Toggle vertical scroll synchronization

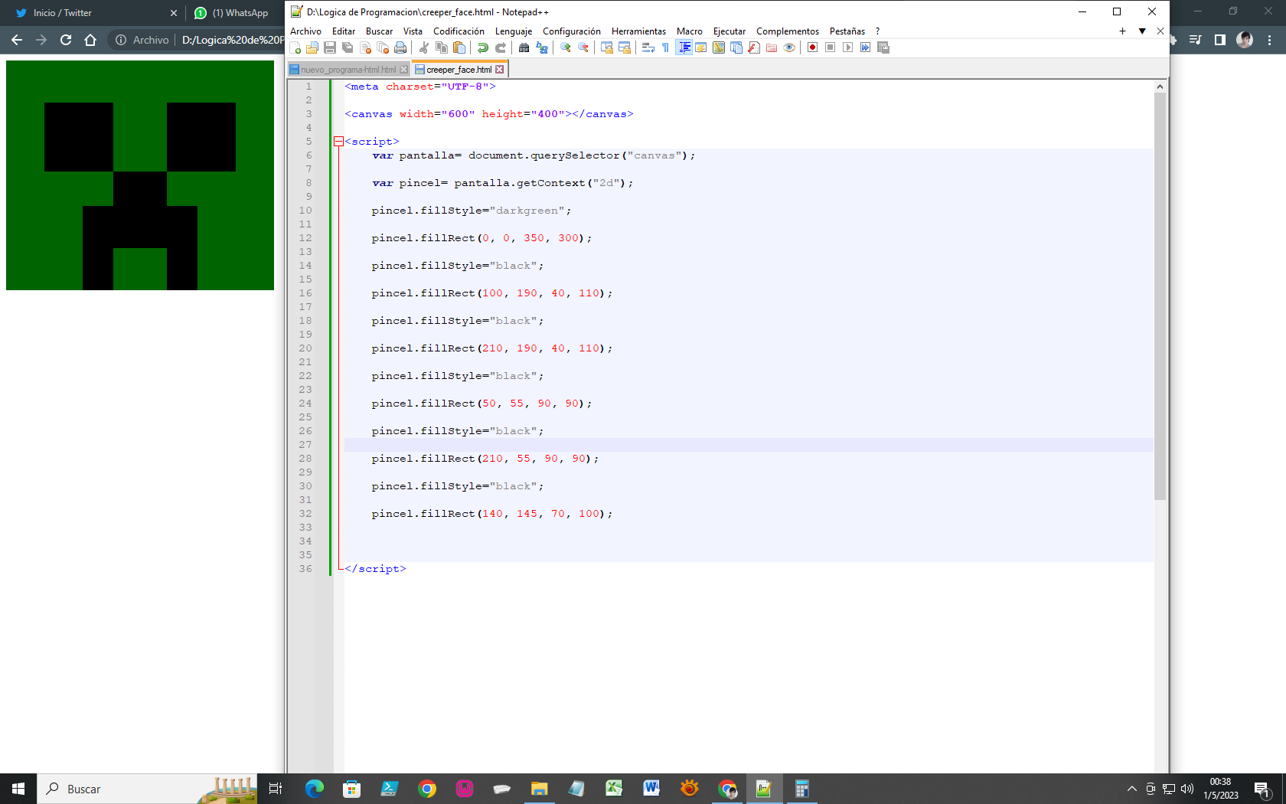coord(607,47)
